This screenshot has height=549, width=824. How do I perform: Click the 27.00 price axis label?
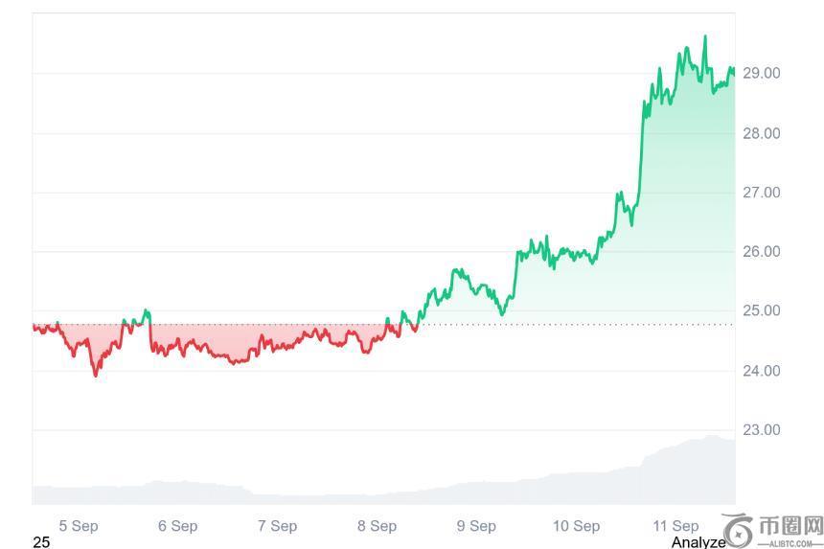point(762,193)
